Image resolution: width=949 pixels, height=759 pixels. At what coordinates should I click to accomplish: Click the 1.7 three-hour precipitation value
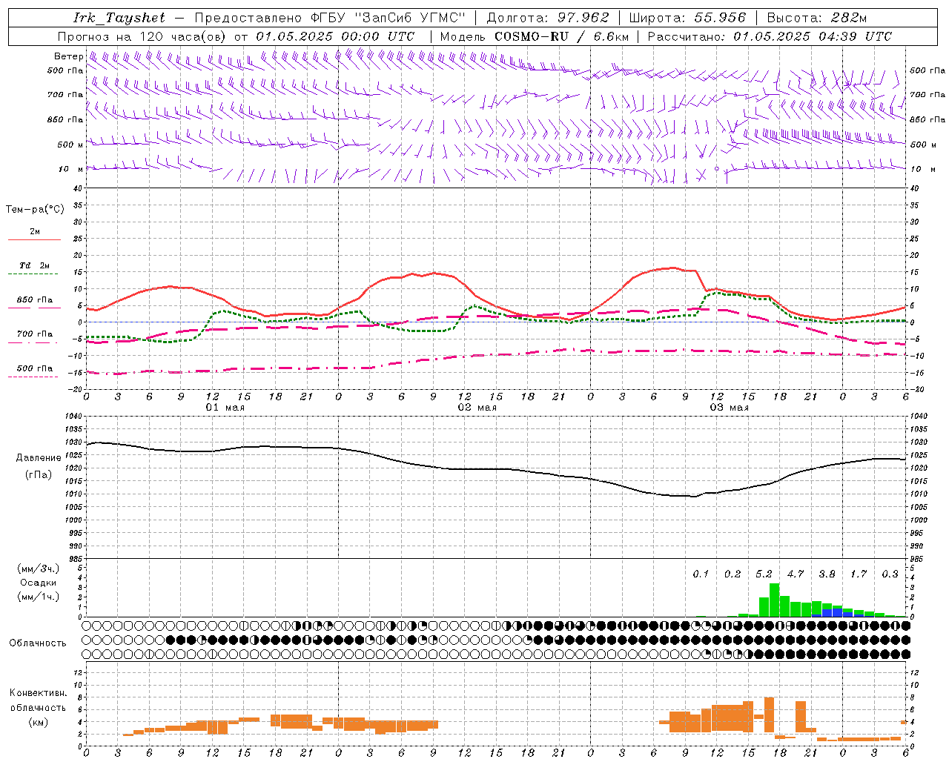pyautogui.click(x=859, y=574)
